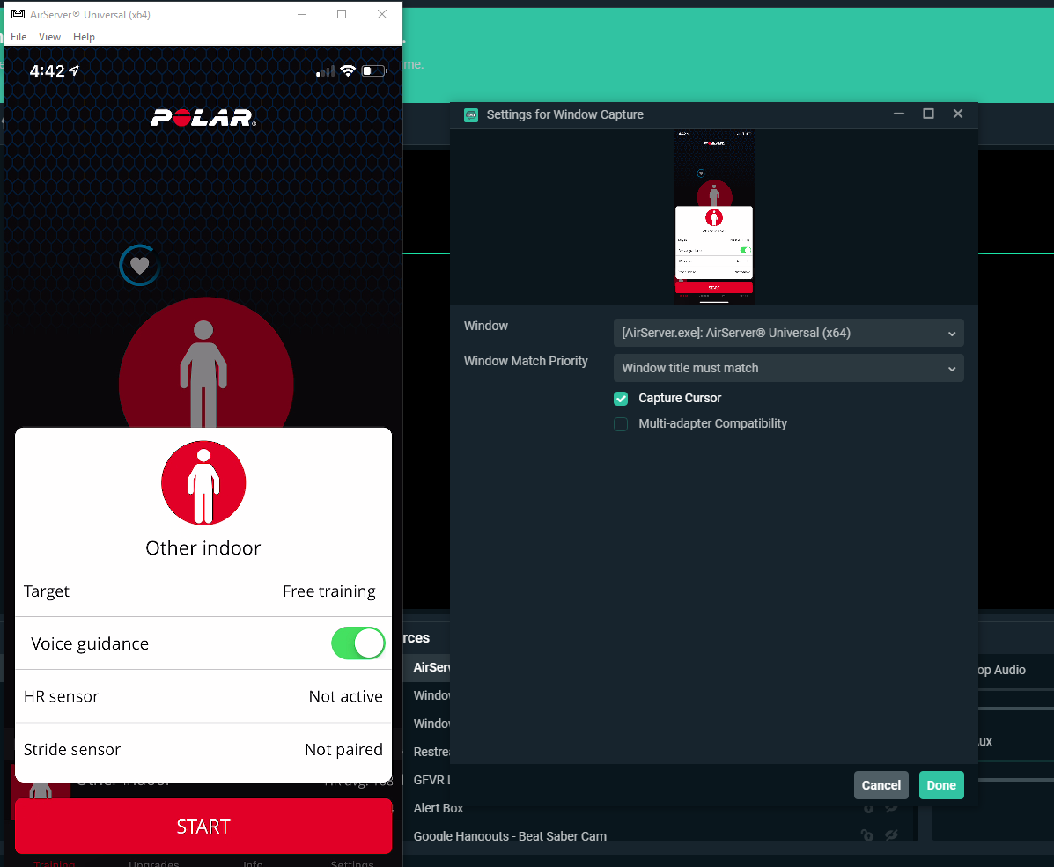Turn off the Voice guidance switch

coord(358,643)
